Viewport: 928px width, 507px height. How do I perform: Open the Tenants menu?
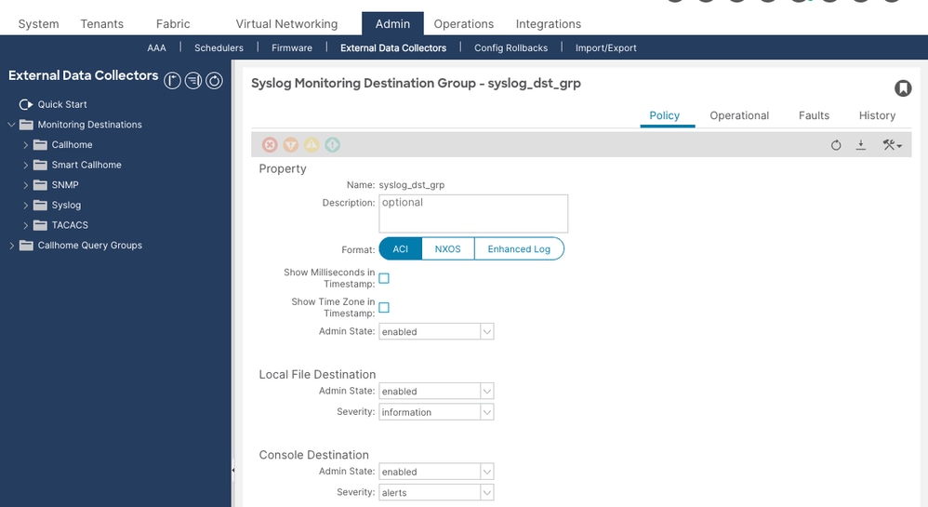[101, 23]
